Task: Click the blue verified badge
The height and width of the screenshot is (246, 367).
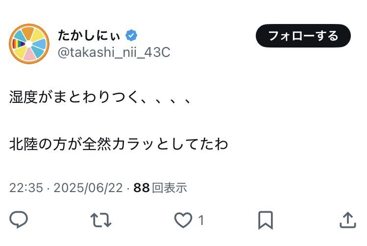Action: [x=131, y=36]
